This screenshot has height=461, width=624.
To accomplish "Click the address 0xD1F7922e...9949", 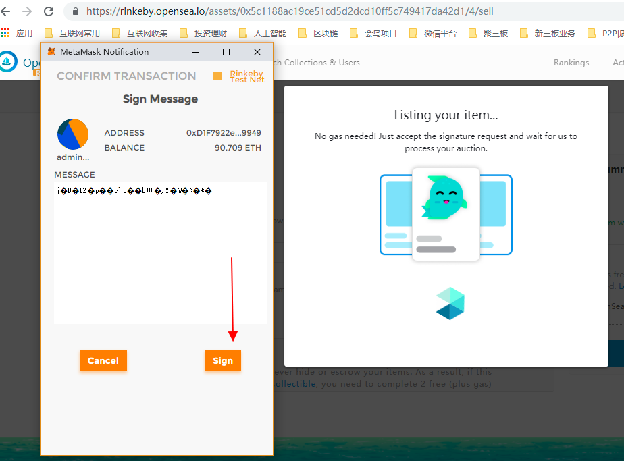I will point(224,133).
